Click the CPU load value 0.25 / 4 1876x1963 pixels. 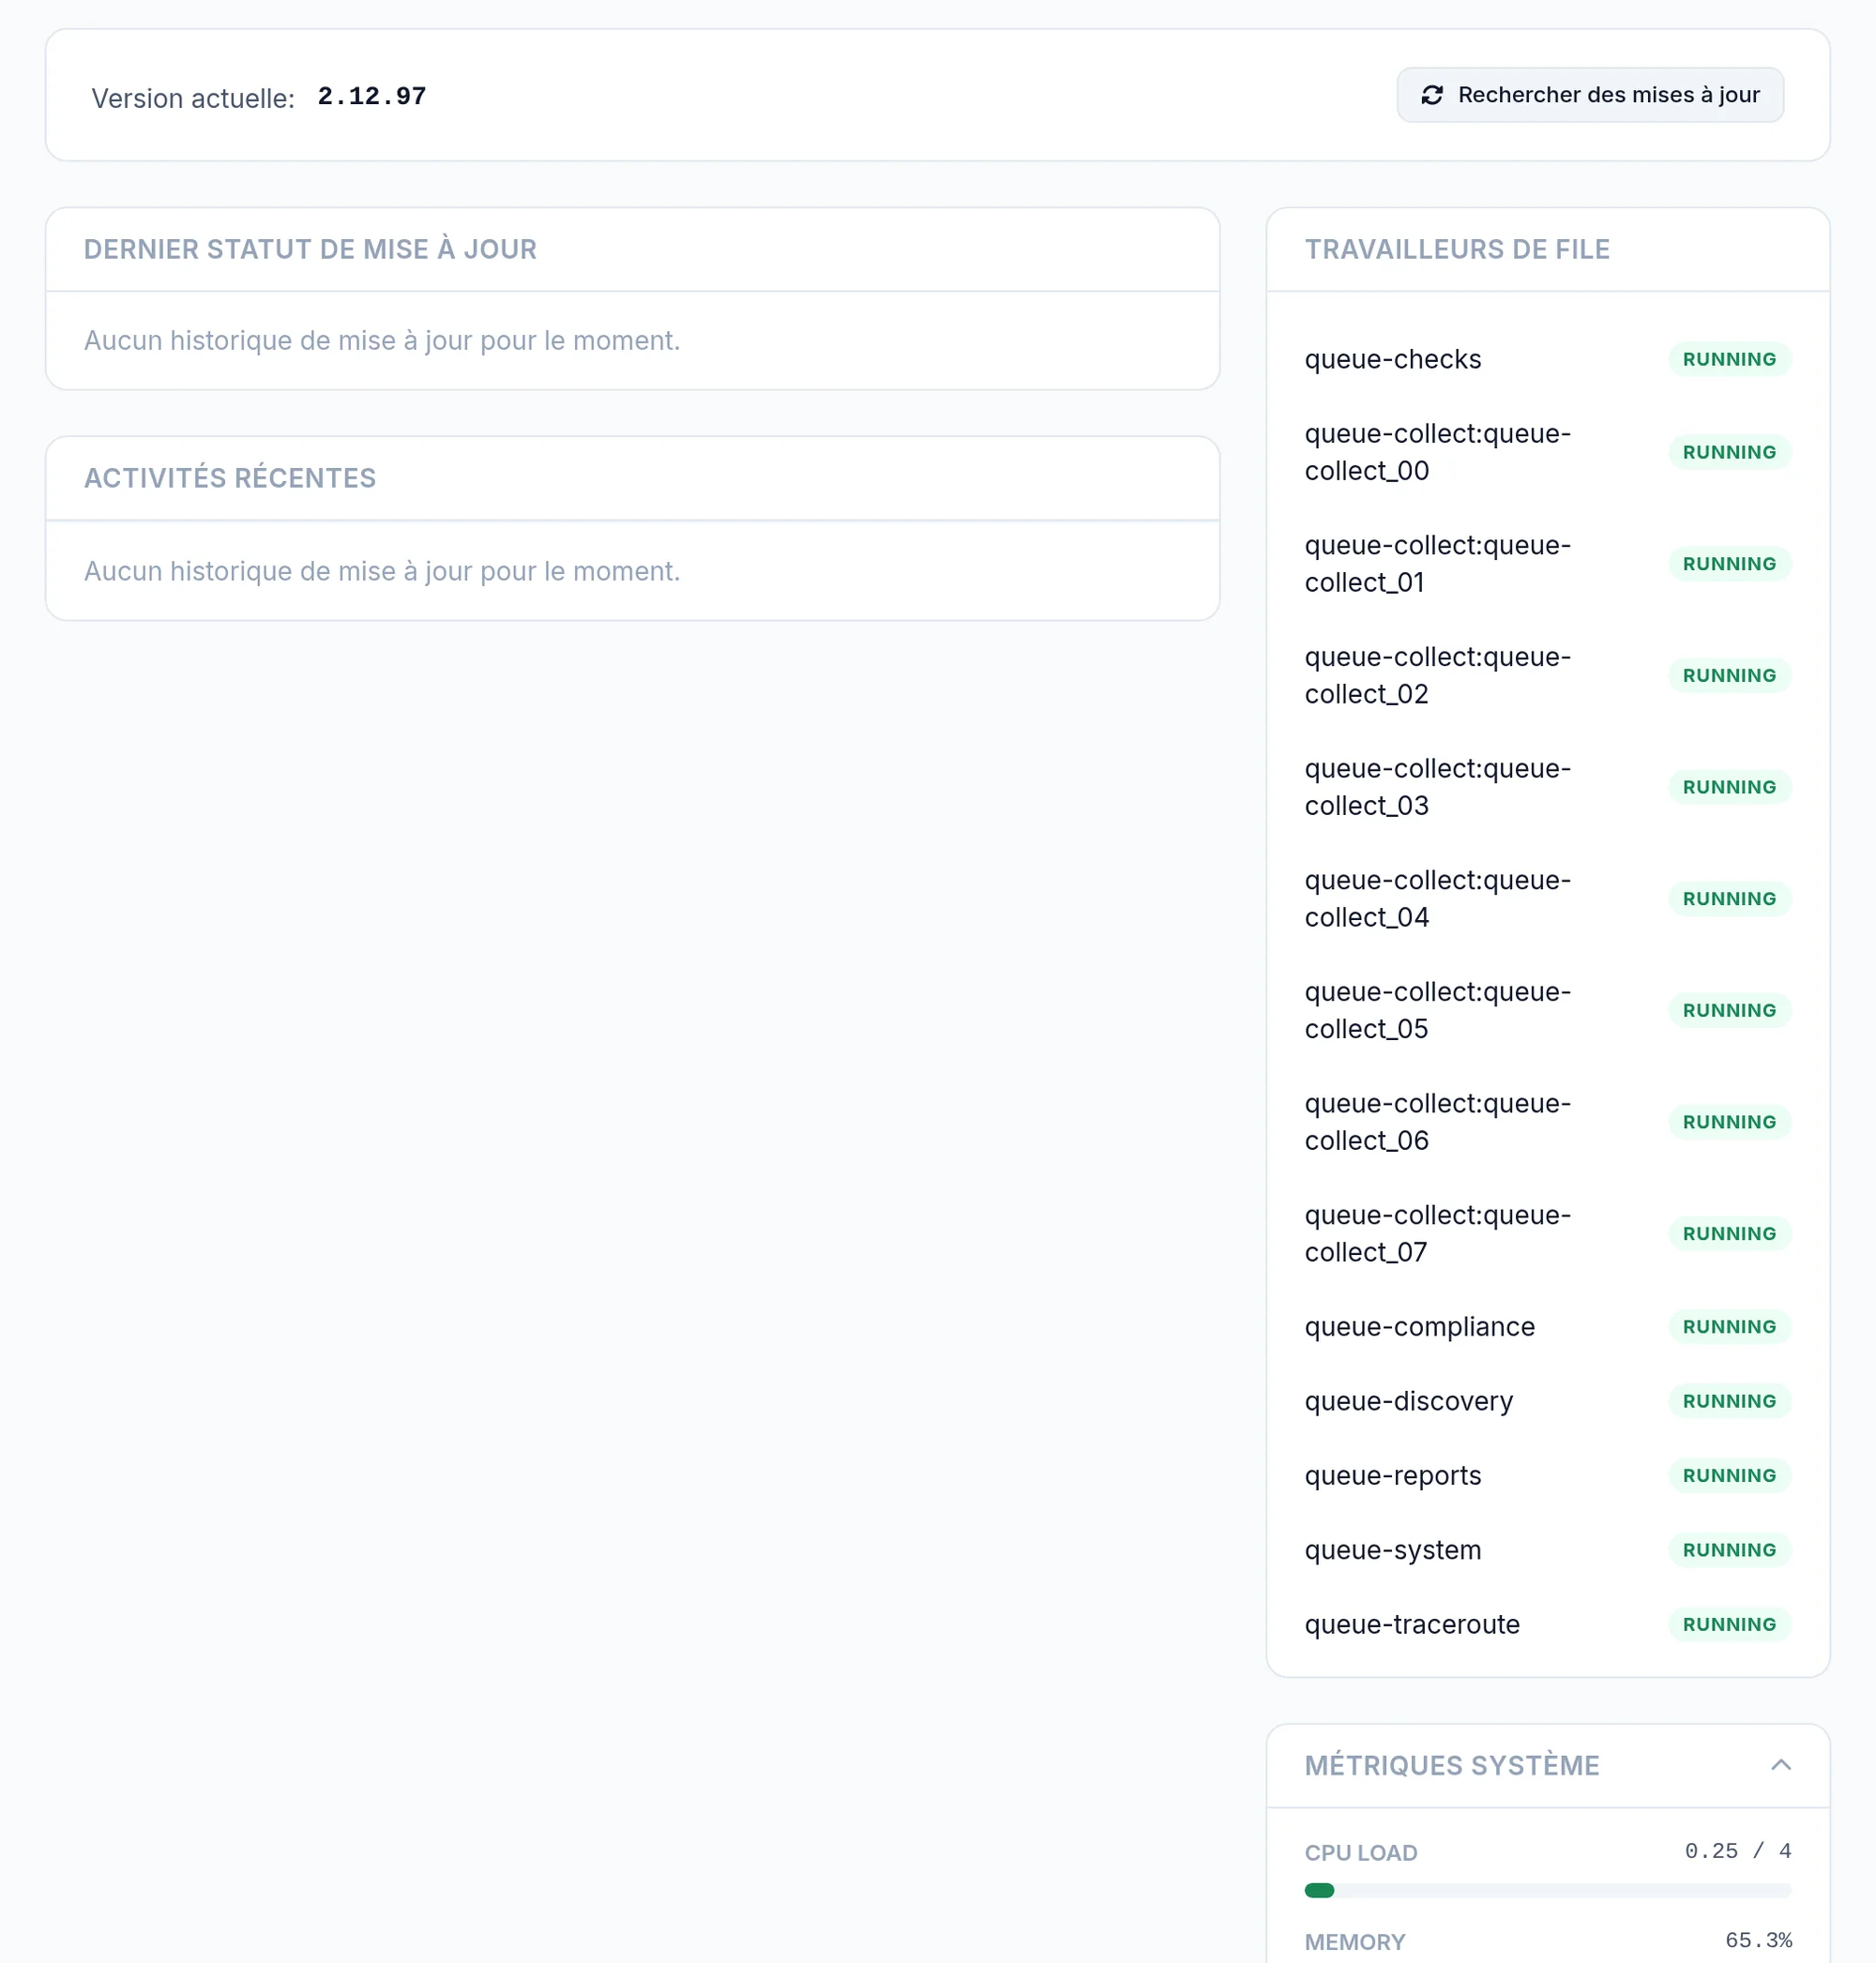coord(1738,1851)
